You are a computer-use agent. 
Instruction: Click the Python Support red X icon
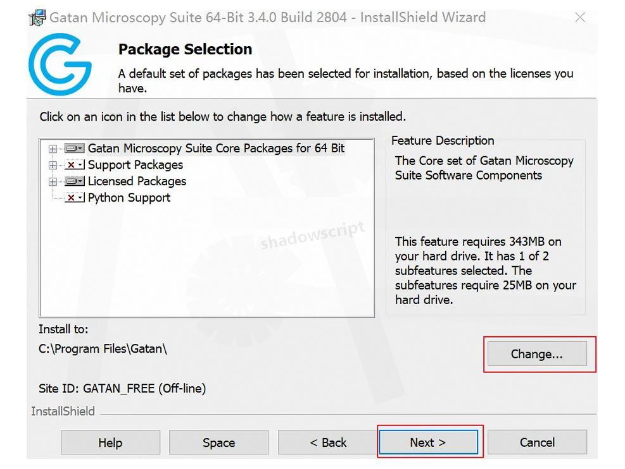74,198
